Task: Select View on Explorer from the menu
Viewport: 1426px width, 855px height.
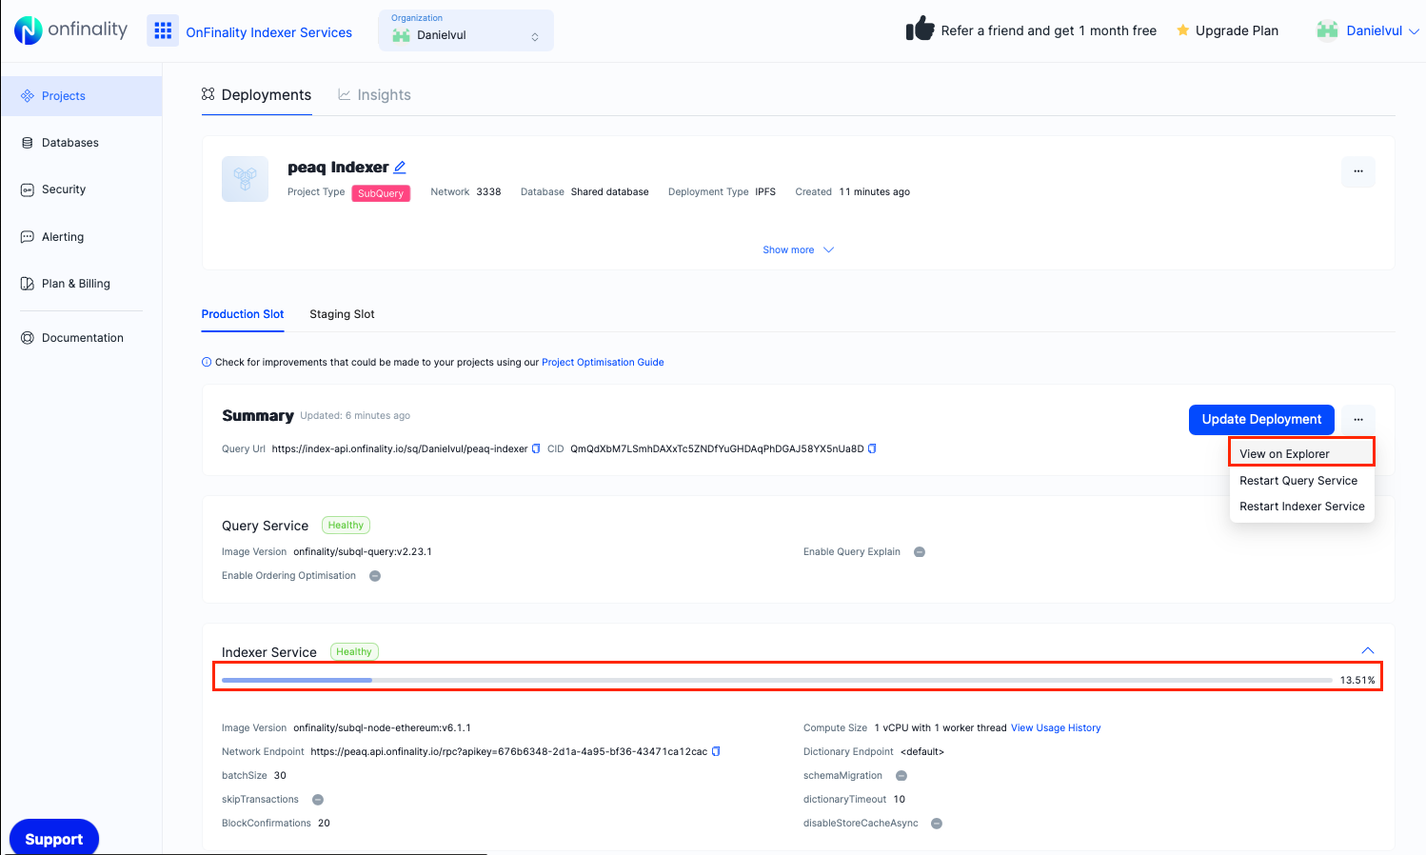Action: [1283, 453]
